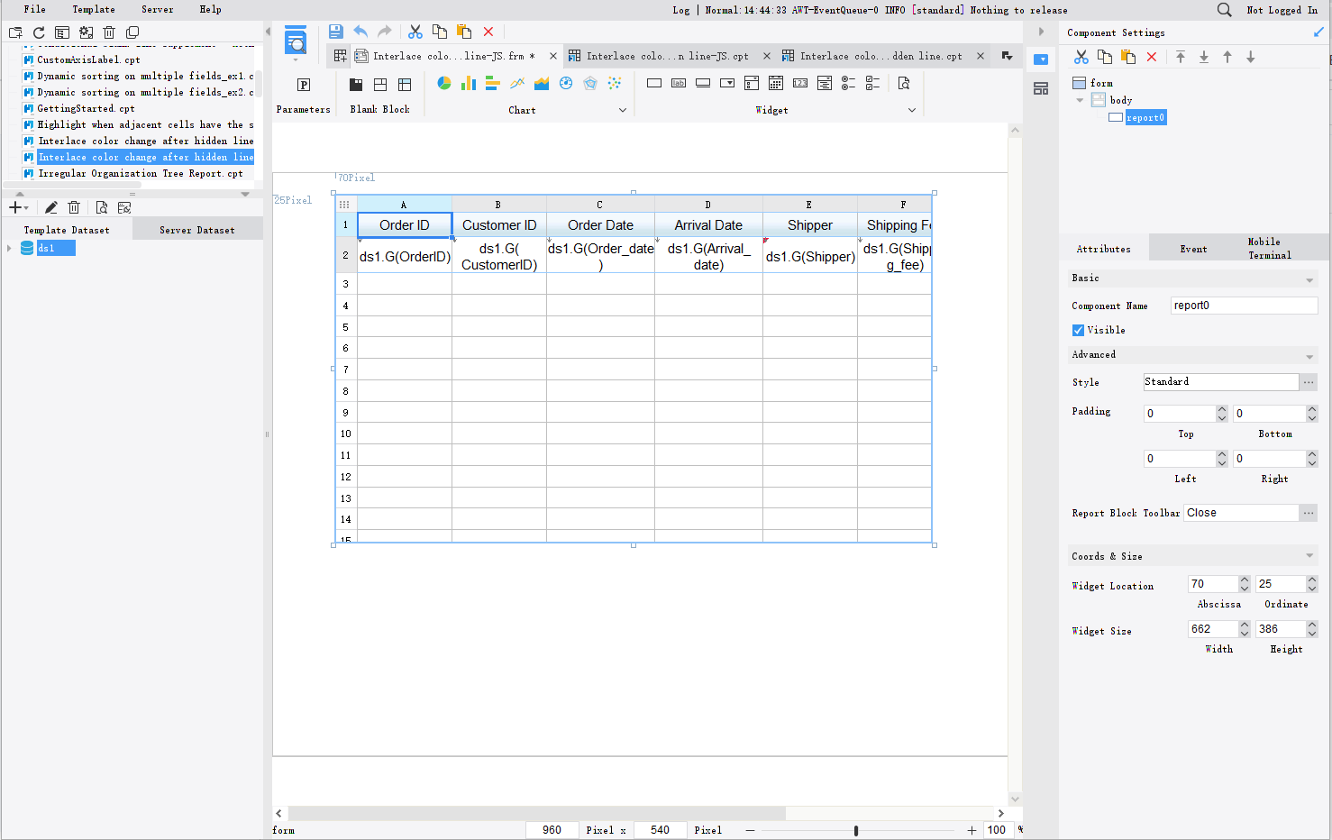
Task: Open the Log panel link
Action: [x=680, y=10]
